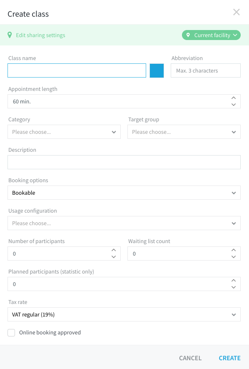Expand the Category dropdown
The image size is (249, 369).
tap(64, 132)
